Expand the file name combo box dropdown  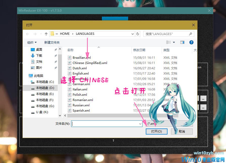coord(140,124)
